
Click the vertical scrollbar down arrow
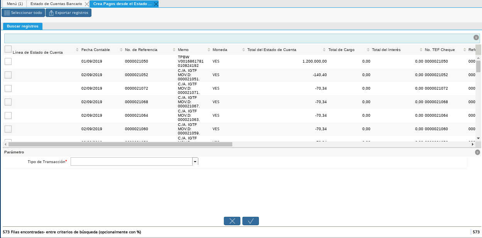478,138
